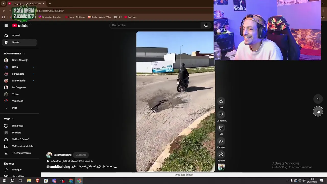Select Accueil in the sidebar
Viewport: 327px width, 184px height.
[19, 36]
